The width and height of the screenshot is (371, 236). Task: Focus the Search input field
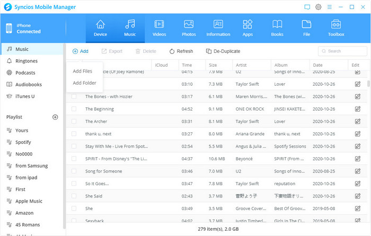(x=342, y=51)
